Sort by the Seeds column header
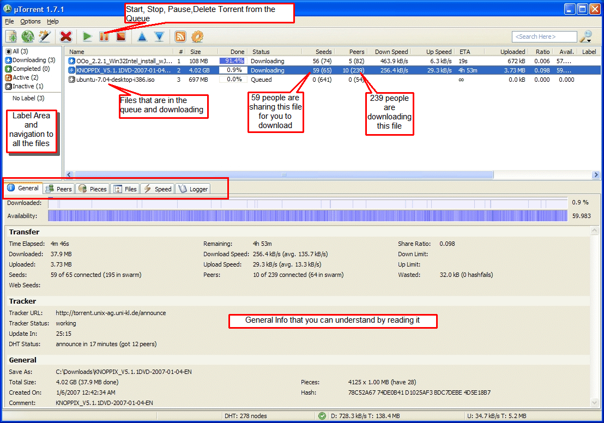This screenshot has width=604, height=423. pos(318,52)
